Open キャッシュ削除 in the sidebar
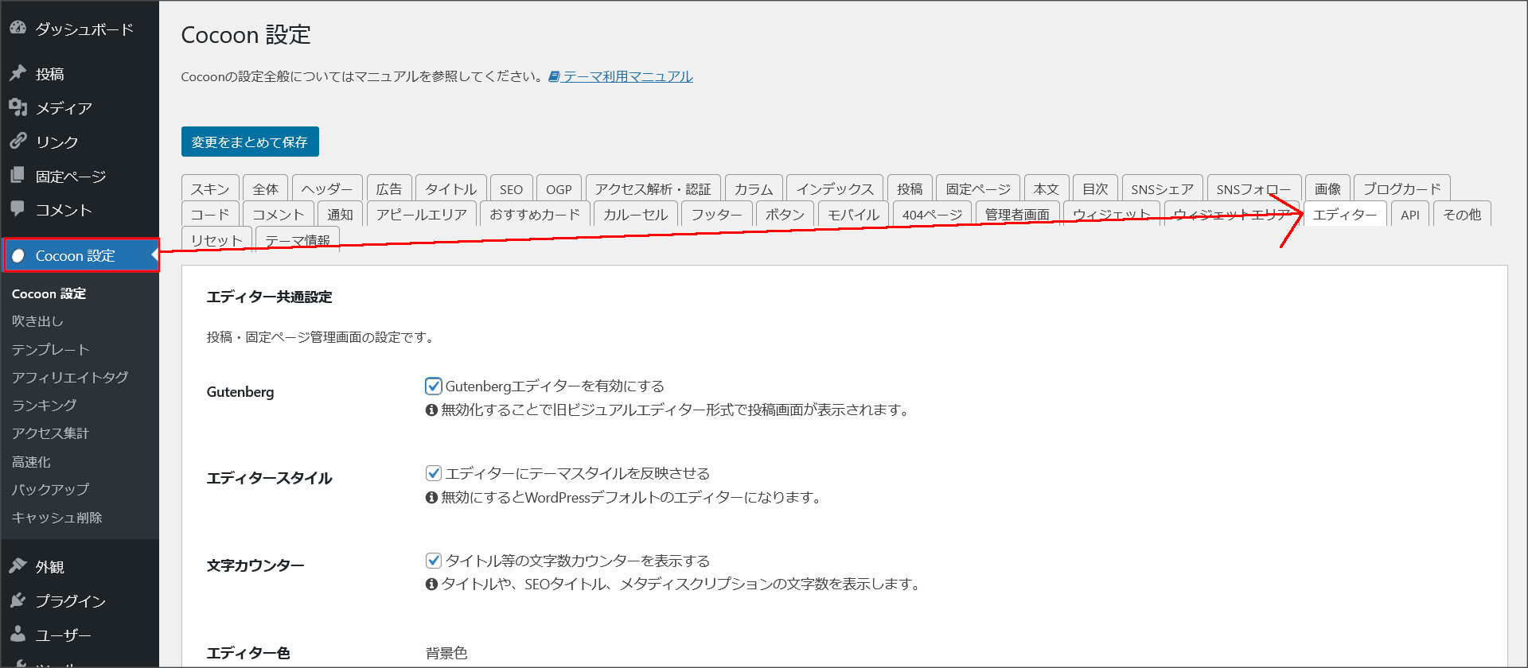 57,517
